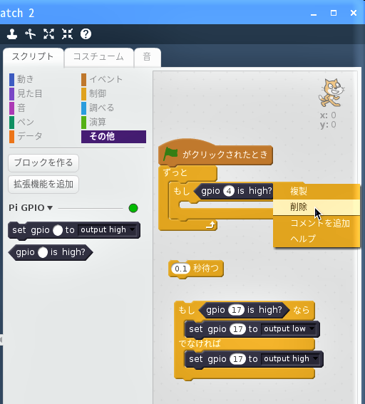
Task: Choose コメントを追加 from the context menu
Action: [317, 223]
